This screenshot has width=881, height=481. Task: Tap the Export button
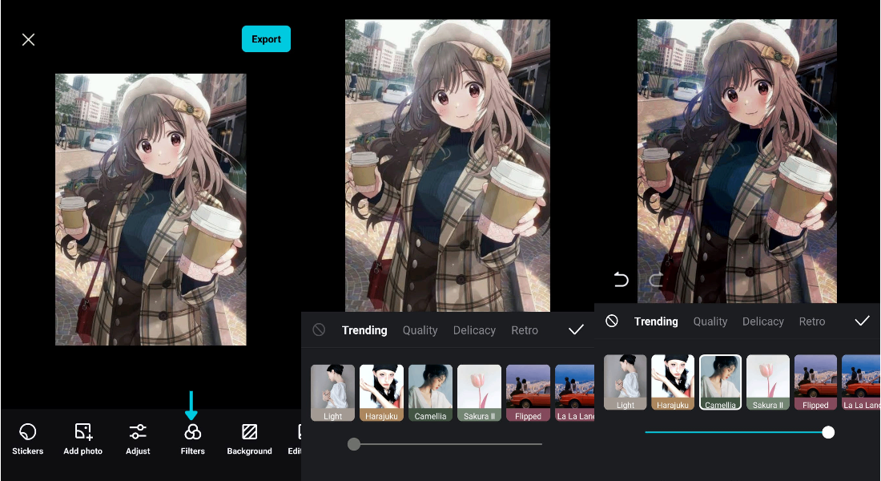click(x=267, y=38)
